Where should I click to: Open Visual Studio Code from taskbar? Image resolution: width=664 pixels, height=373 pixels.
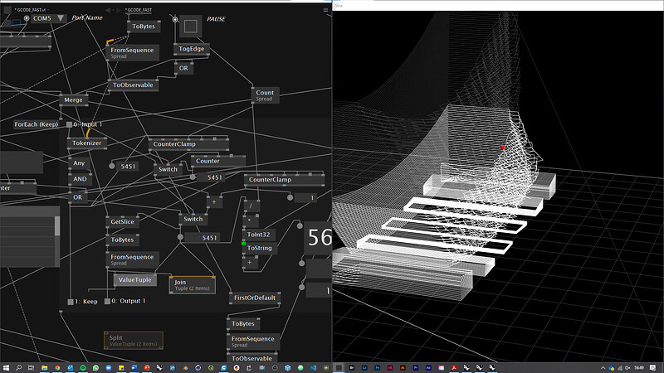[314, 368]
